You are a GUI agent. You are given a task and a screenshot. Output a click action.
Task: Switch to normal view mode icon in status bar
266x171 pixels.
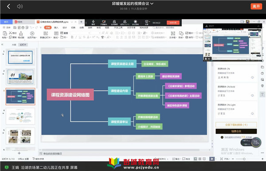195,159
